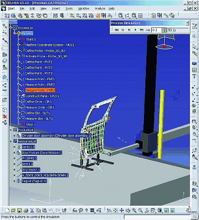Select the TP2-5WAY.1 resource in the tree

[x=31, y=170]
